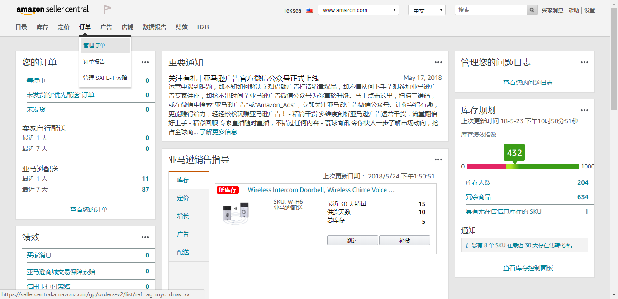Screen dimensions: 618x299
Task: Open the 帮助 header link
Action: coord(574,10)
